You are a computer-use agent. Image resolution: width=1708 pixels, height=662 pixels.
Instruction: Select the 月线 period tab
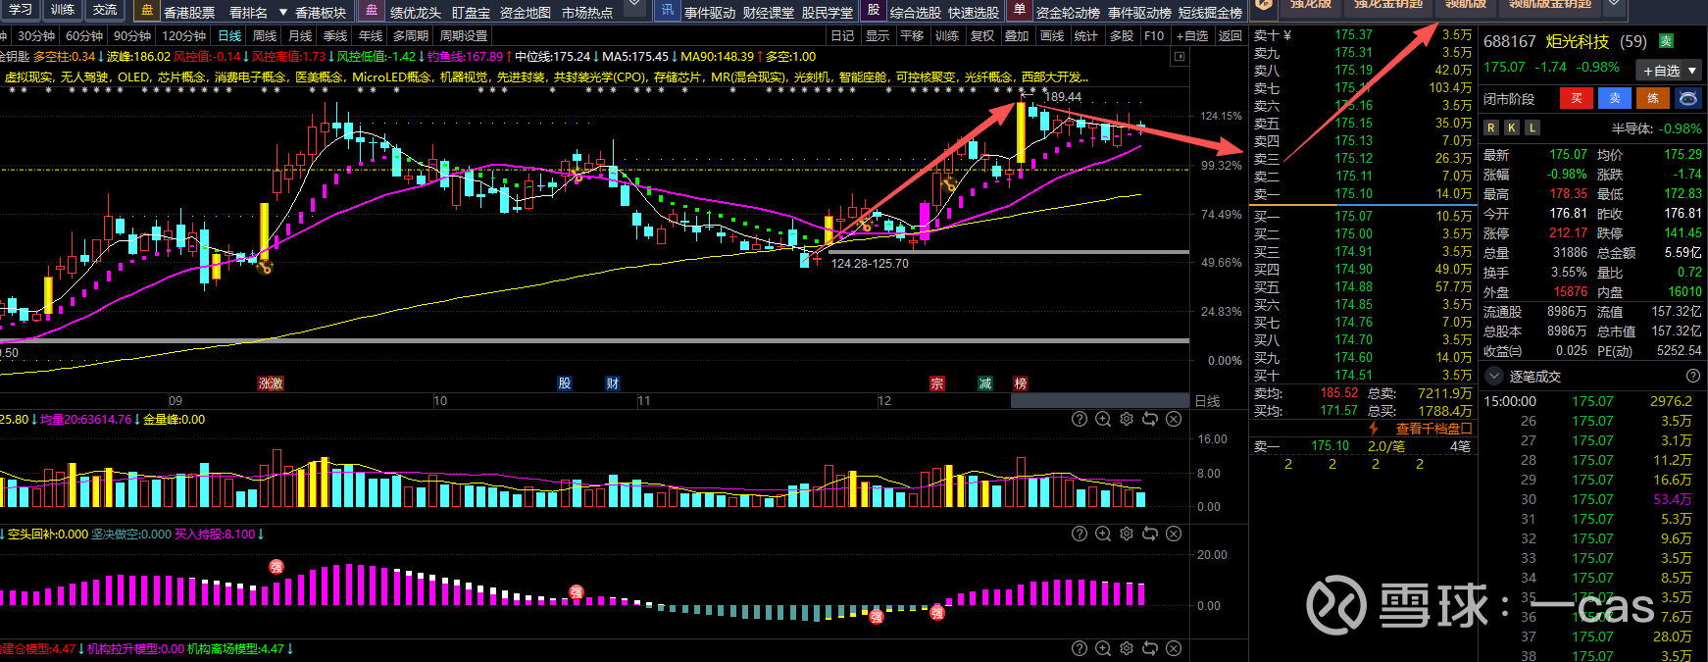click(x=300, y=35)
